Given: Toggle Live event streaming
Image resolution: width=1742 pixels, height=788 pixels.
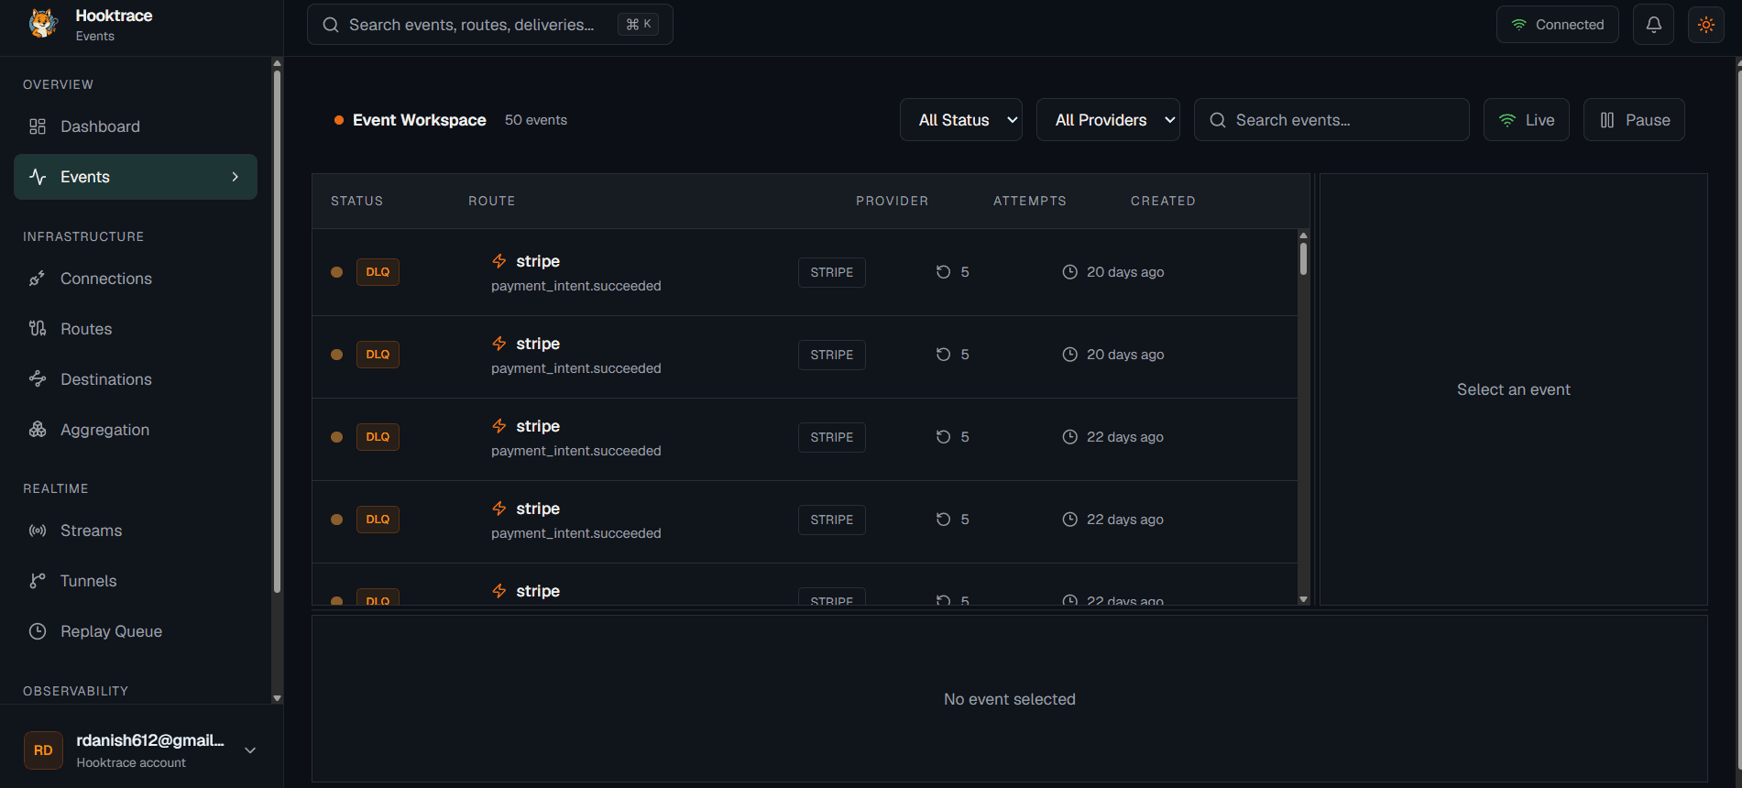Looking at the screenshot, I should click(1527, 120).
